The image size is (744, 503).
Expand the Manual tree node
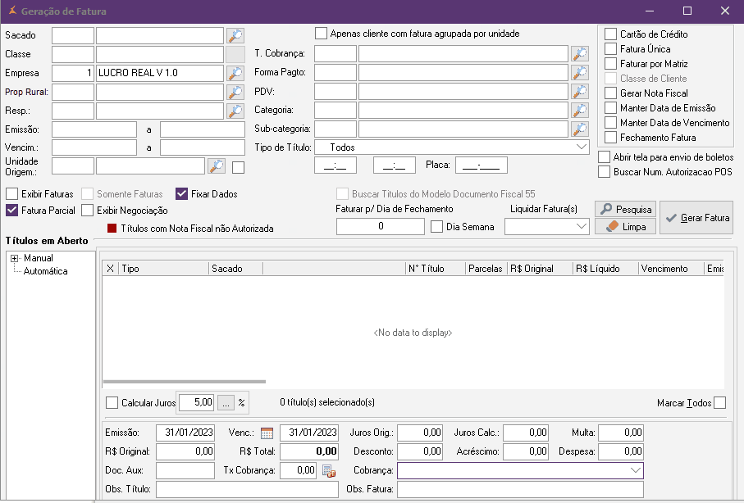(14, 259)
